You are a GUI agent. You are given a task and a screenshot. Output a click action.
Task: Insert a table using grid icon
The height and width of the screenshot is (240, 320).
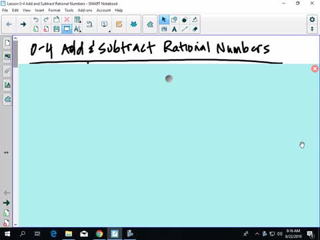[x=77, y=19]
